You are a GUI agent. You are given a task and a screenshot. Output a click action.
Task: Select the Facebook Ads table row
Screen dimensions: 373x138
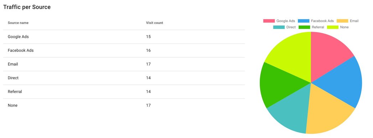click(x=124, y=51)
